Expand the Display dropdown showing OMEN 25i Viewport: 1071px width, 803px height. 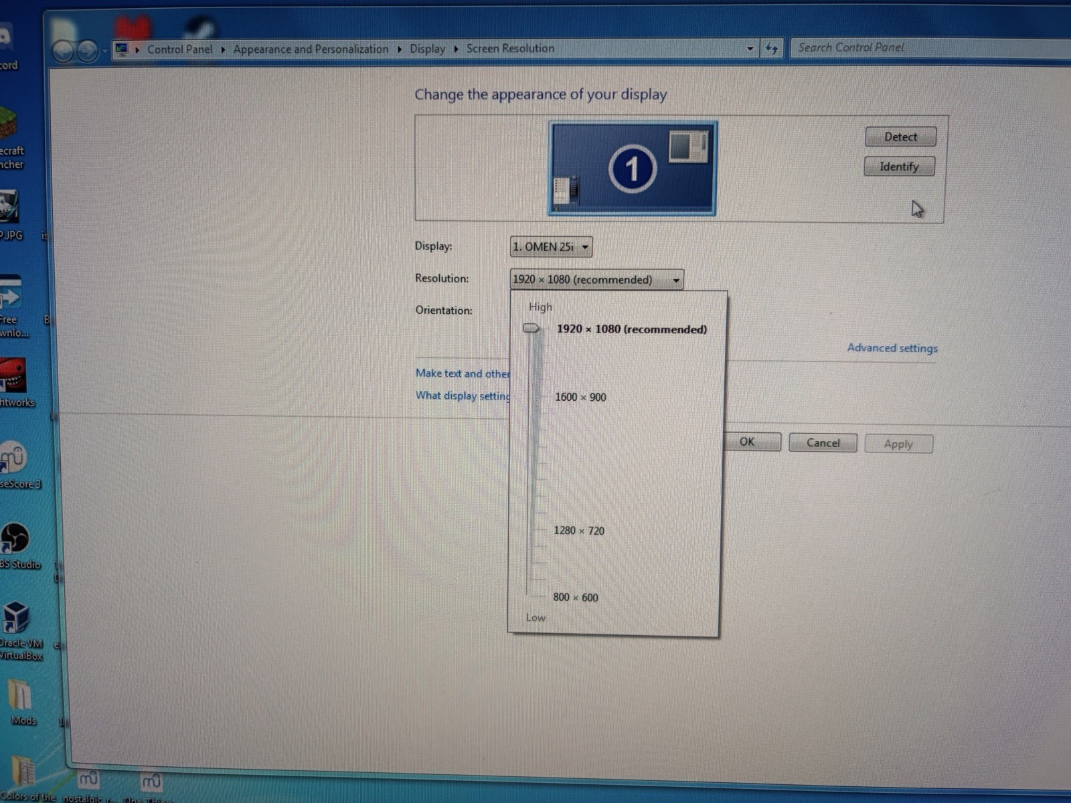[x=551, y=247]
